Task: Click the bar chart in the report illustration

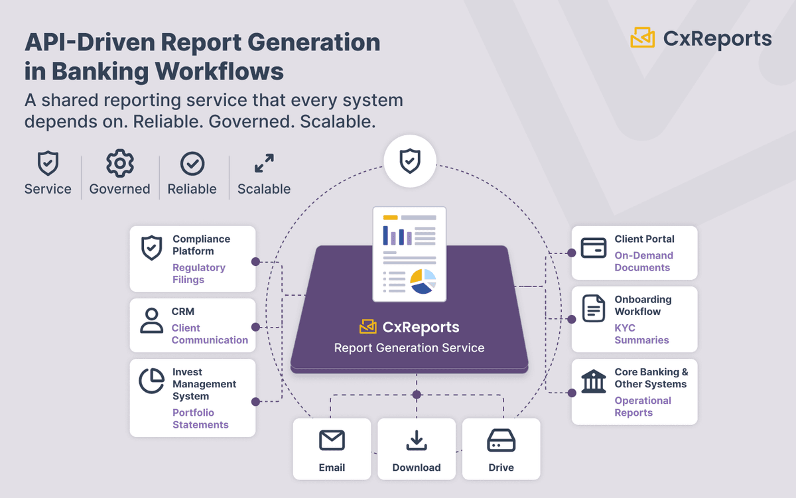Action: tap(397, 235)
